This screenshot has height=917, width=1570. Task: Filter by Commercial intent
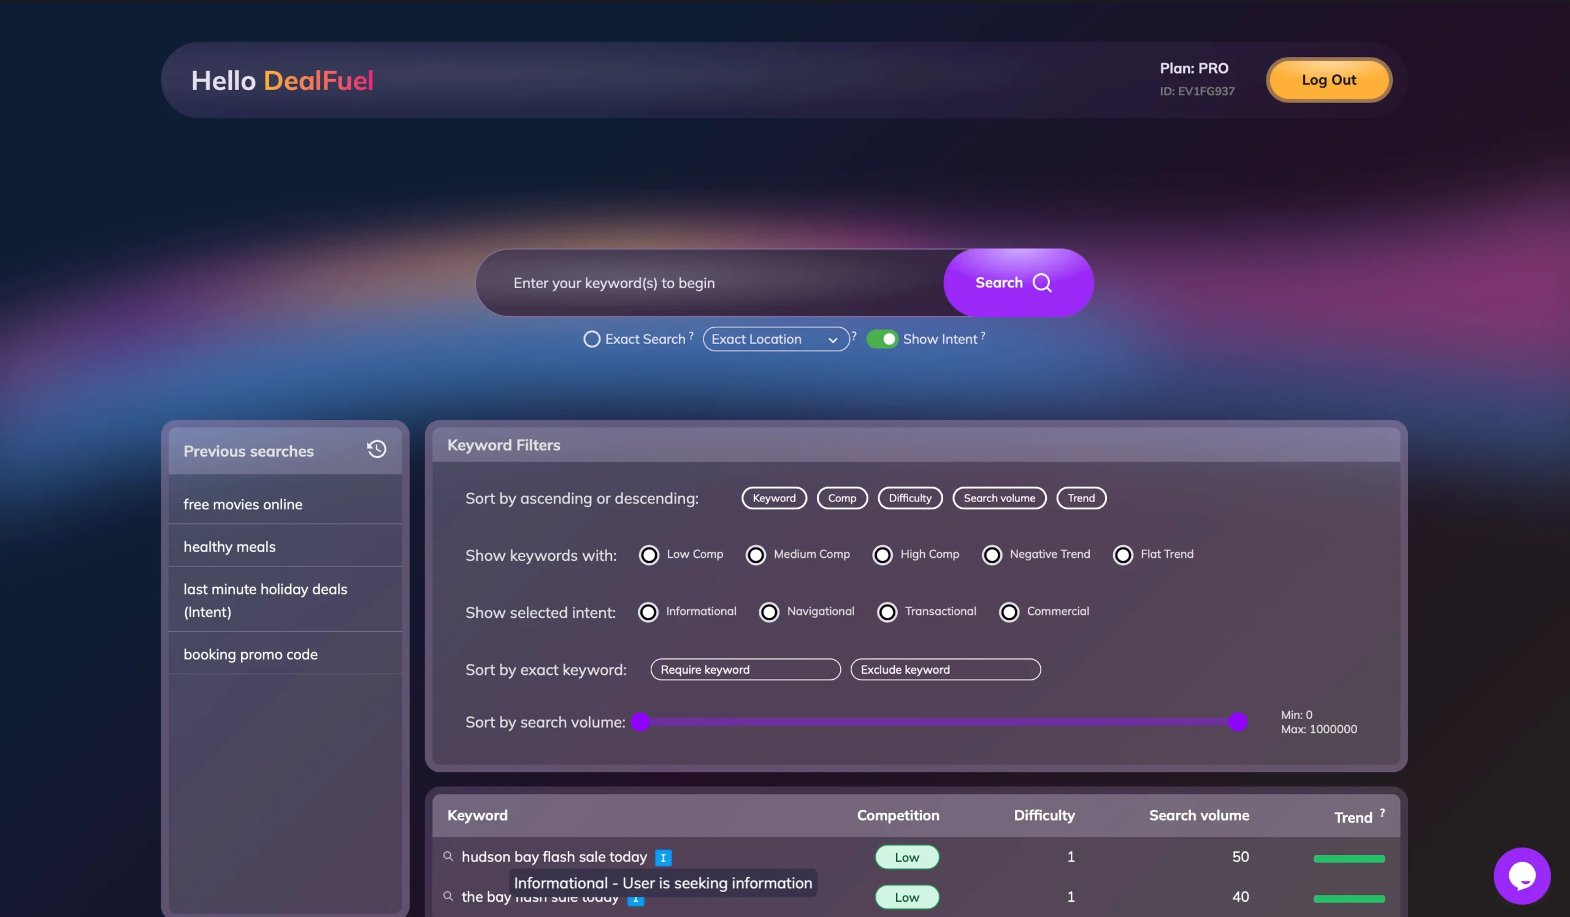(x=1009, y=612)
